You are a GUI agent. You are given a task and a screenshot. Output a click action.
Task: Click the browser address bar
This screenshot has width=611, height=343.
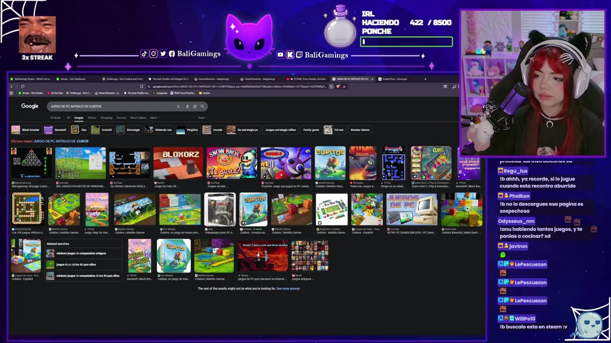(x=239, y=86)
